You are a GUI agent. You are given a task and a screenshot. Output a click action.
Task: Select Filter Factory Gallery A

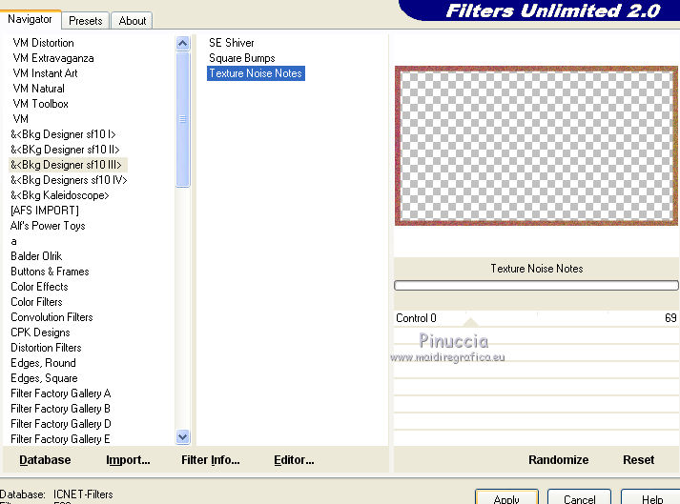pos(61,393)
